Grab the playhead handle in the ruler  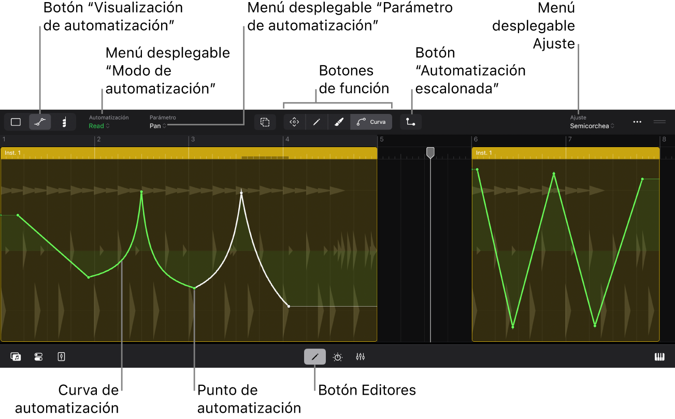(x=430, y=152)
